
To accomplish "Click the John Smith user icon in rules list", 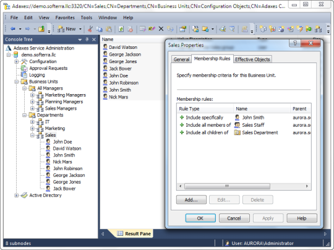I will [237, 118].
